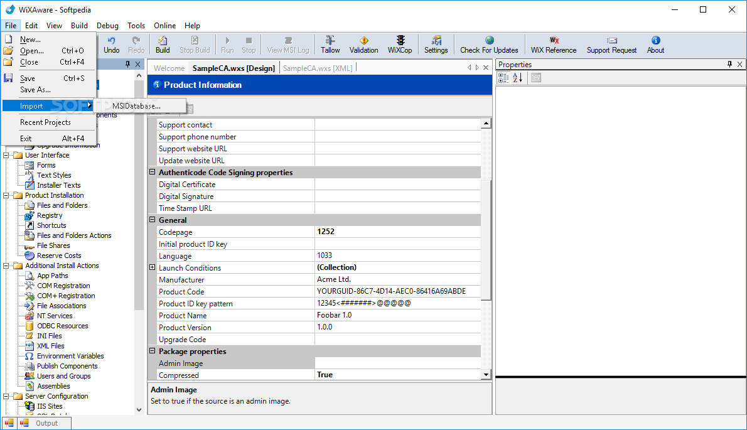Expand the Import submenu arrow
The image size is (747, 430).
coord(90,105)
